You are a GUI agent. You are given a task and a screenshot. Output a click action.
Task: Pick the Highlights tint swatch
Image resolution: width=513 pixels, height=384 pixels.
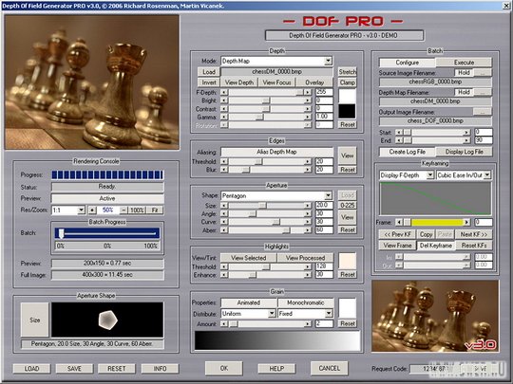[347, 261]
